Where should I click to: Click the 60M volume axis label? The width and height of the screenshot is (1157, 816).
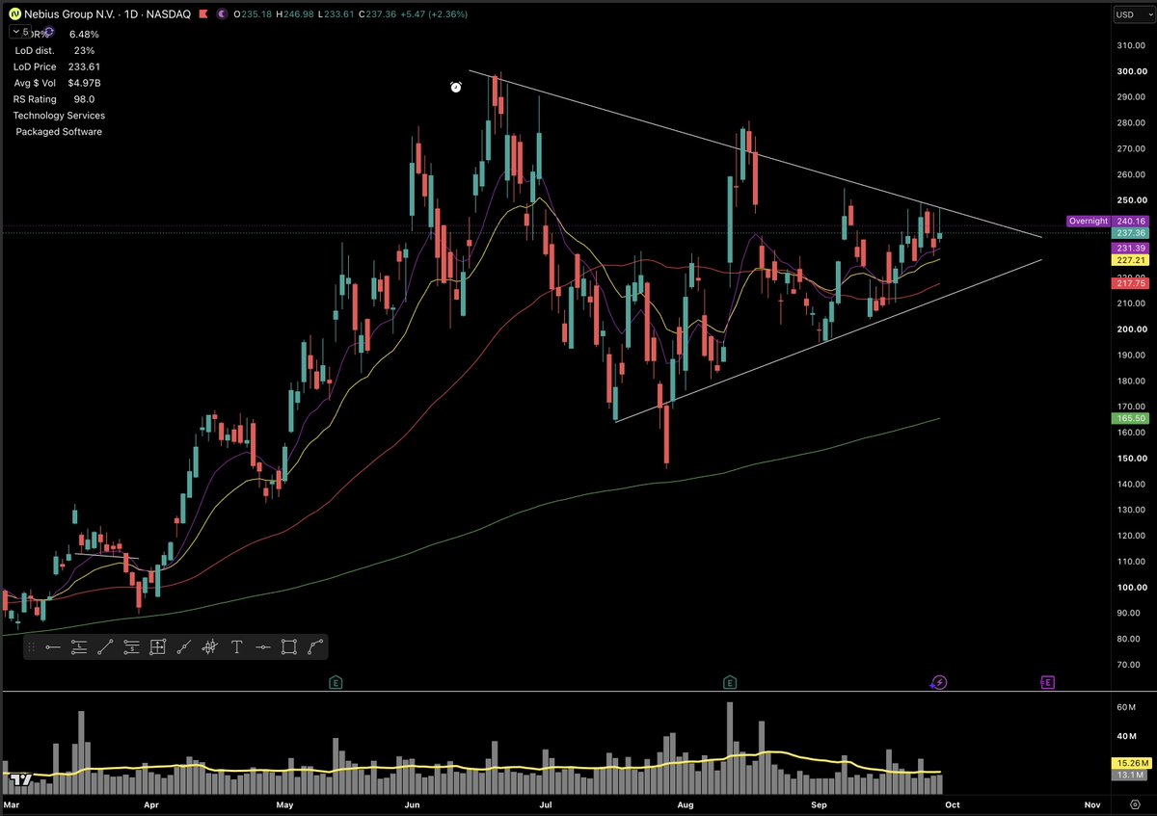pyautogui.click(x=1128, y=707)
